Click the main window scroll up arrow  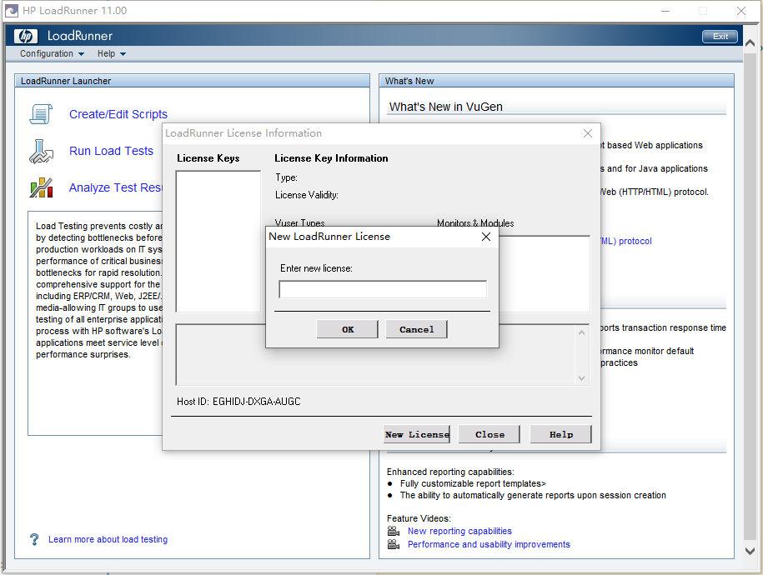750,44
